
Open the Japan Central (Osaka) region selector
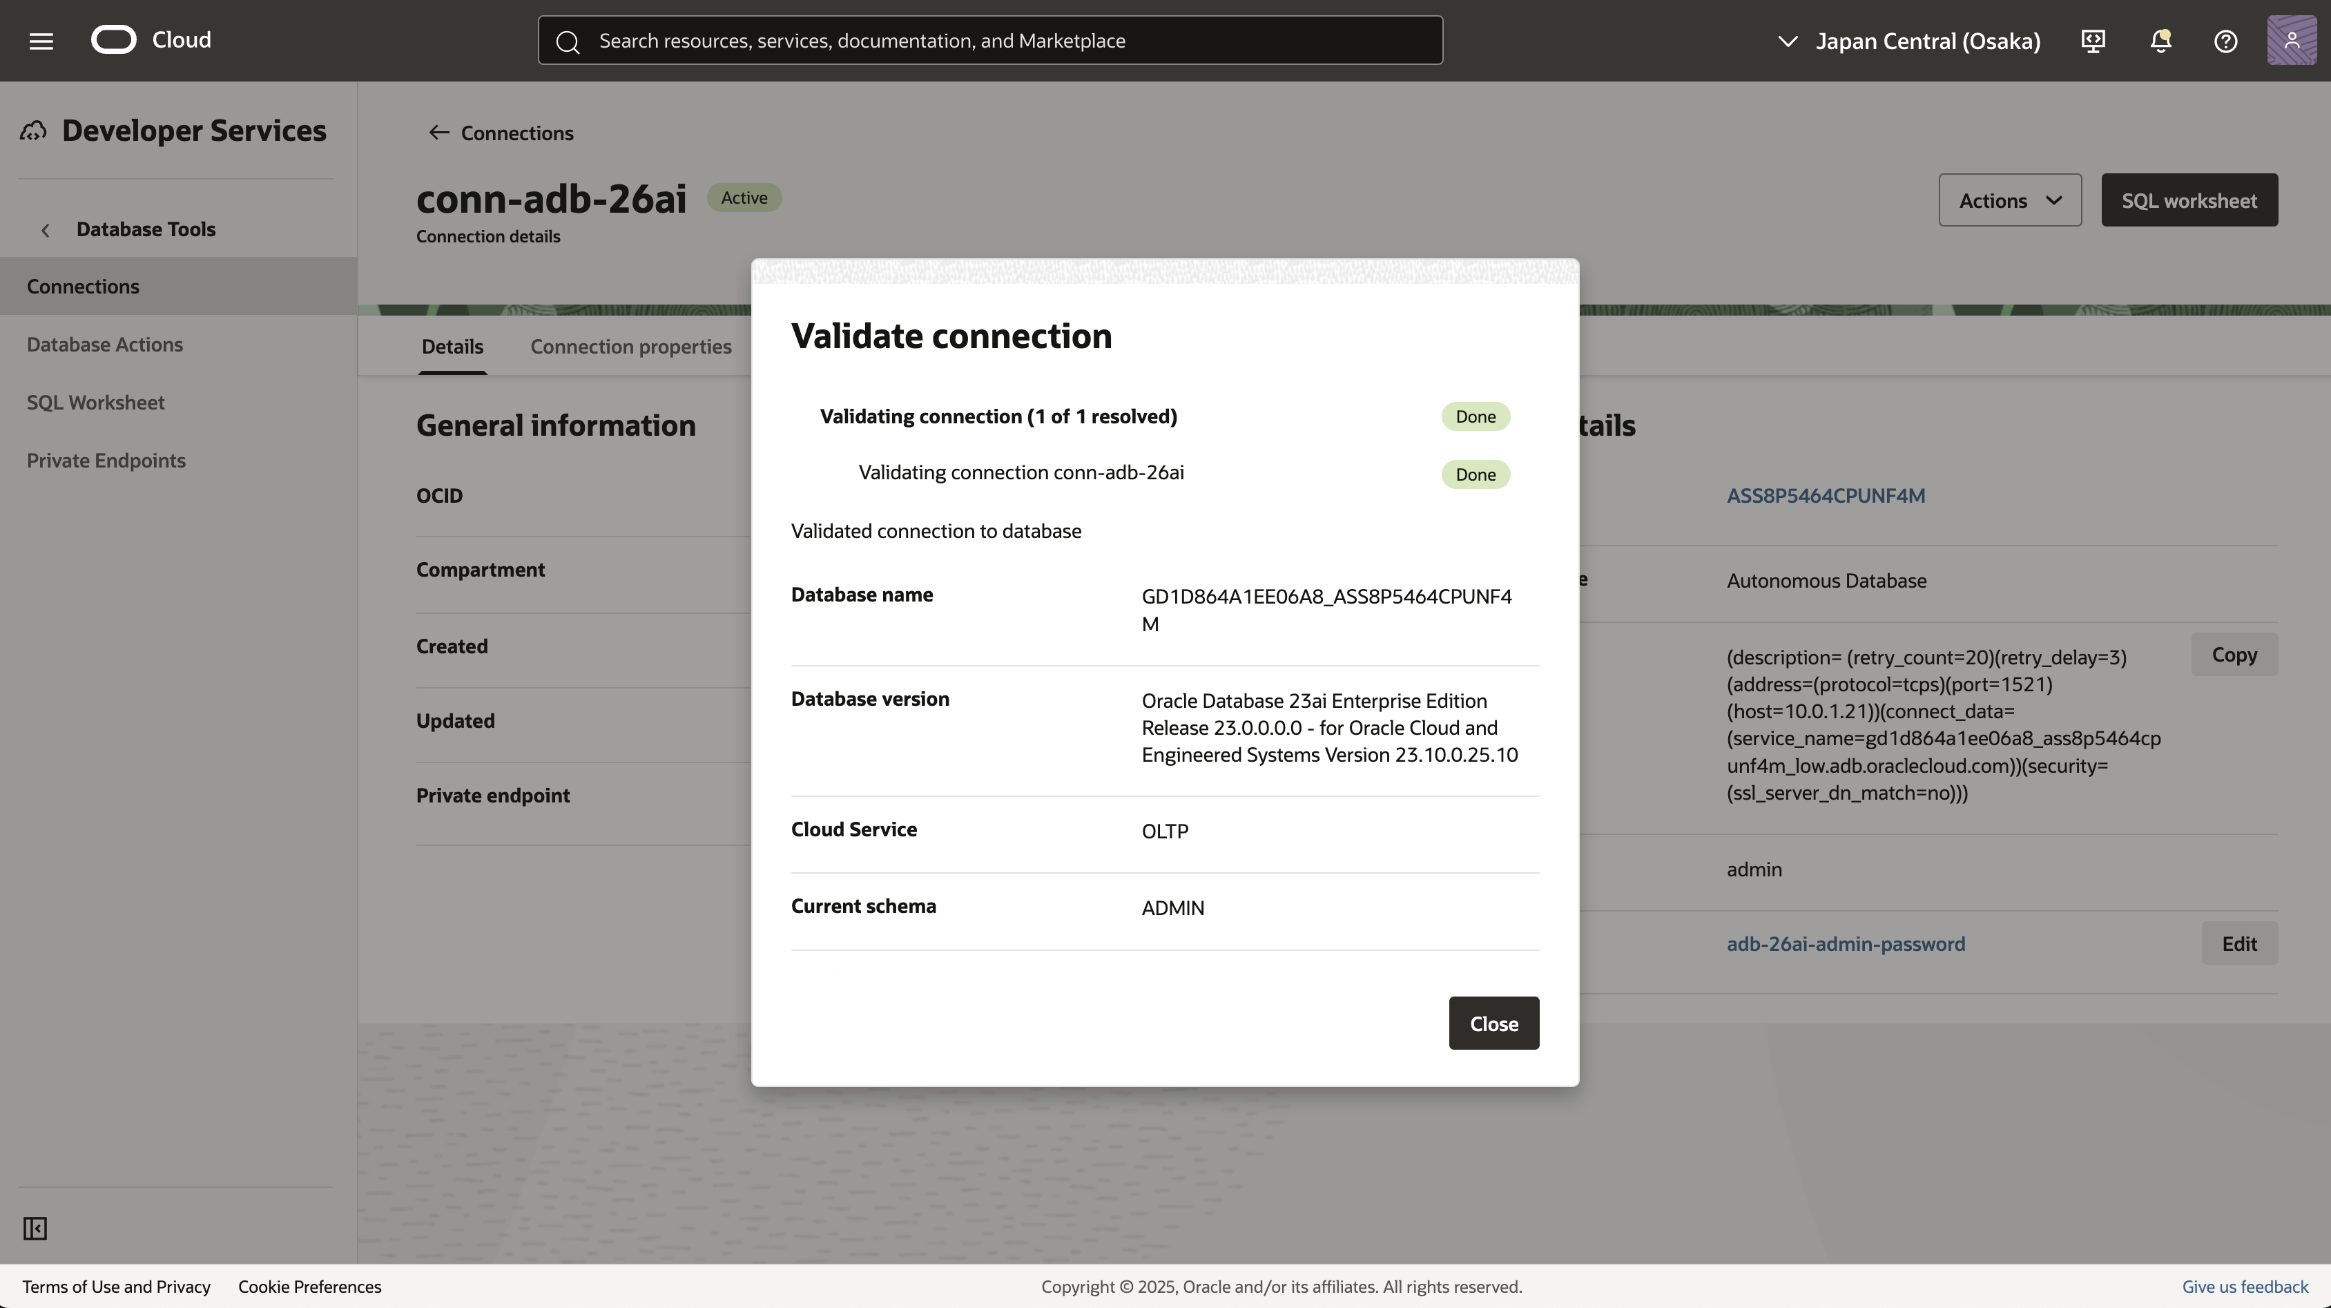1909,41
